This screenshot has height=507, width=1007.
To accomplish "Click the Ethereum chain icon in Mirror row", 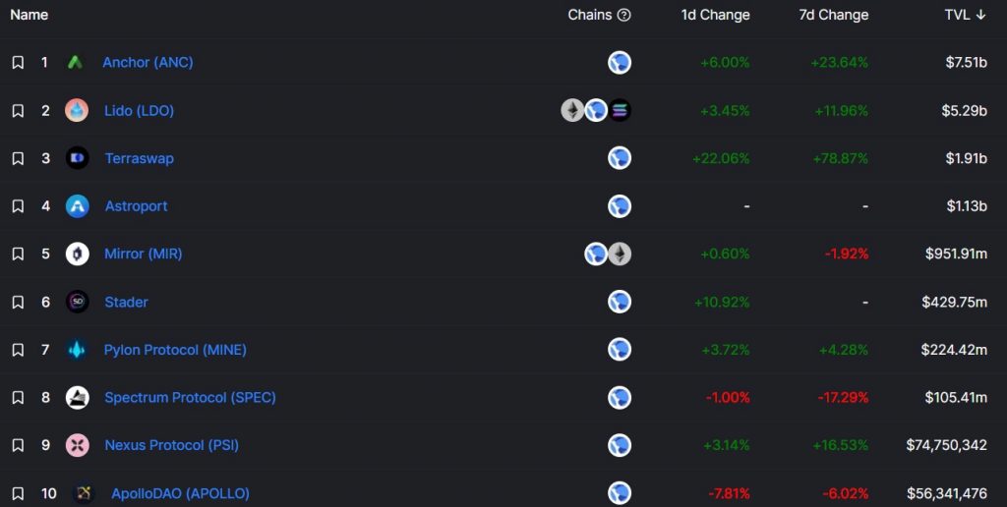I will point(620,253).
